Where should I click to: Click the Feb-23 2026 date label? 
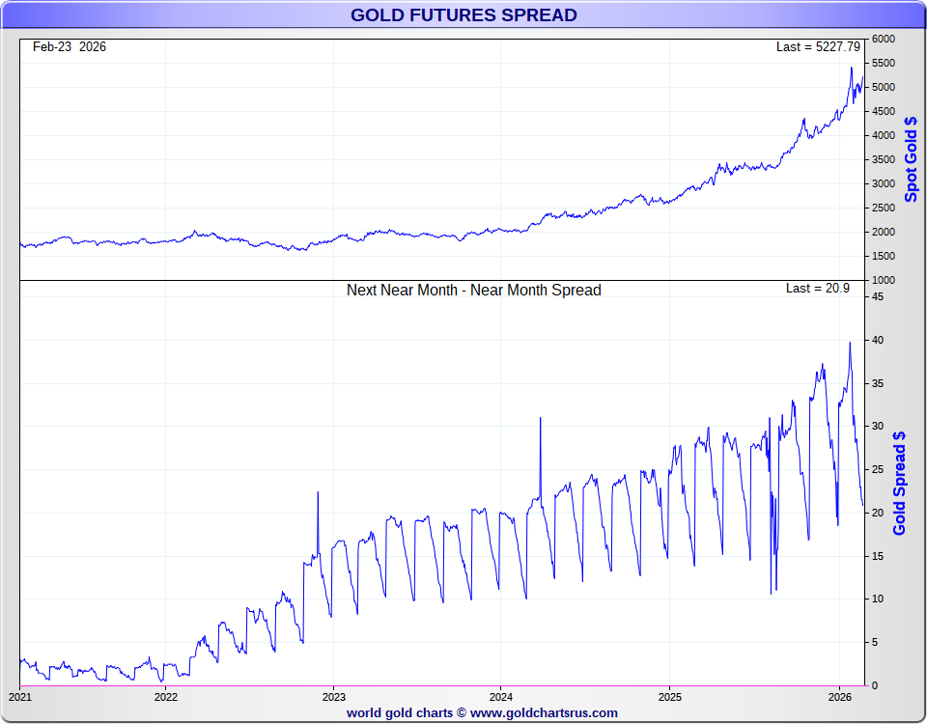[x=70, y=46]
